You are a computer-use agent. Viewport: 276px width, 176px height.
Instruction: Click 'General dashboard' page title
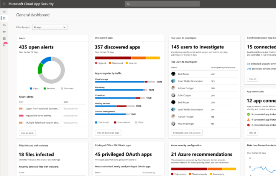tap(33, 15)
